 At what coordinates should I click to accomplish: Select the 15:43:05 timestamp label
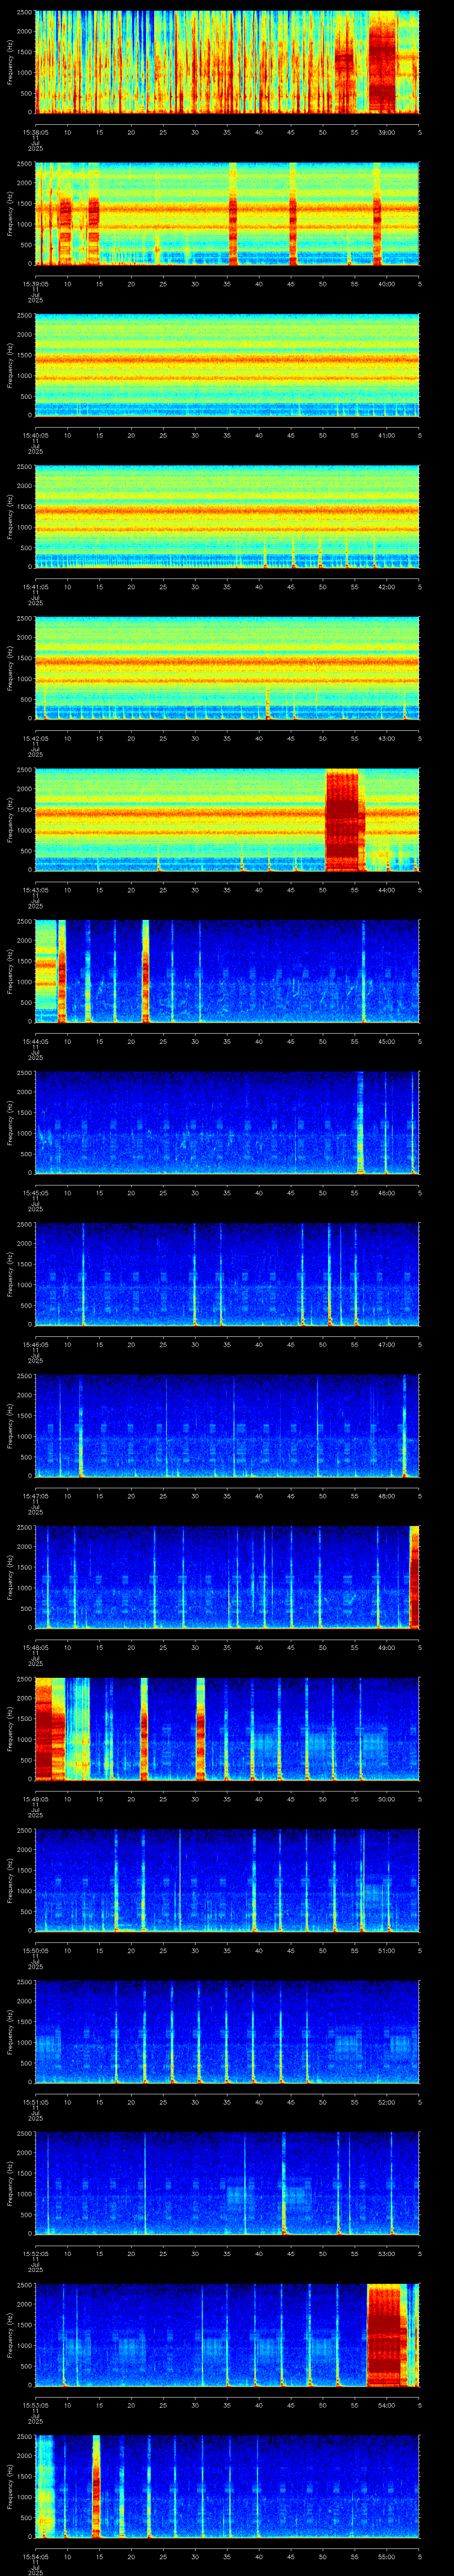[35, 890]
